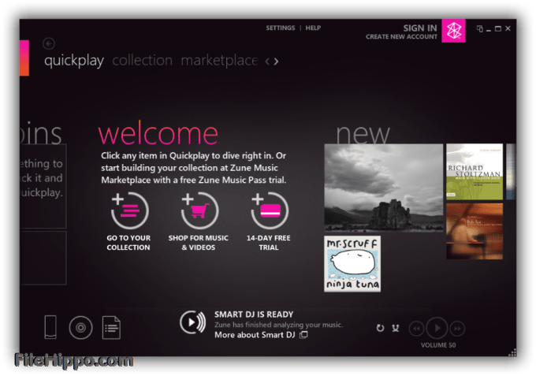Click the window resize grip corner
The height and width of the screenshot is (376, 536).
point(512,352)
